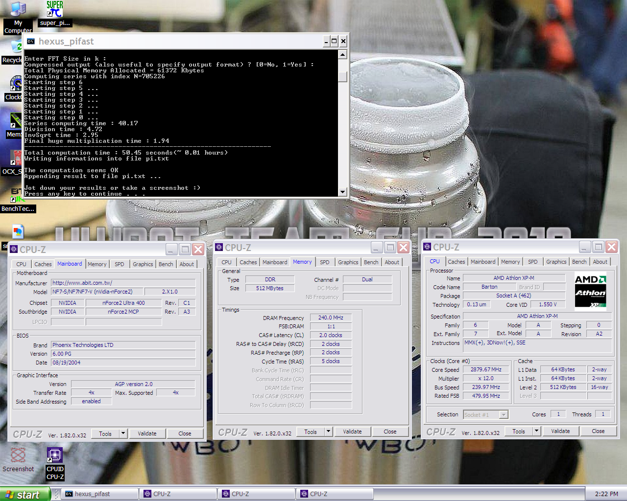Open SPD tab in Memory CPU-Z window
Image resolution: width=627 pixels, height=501 pixels.
point(324,262)
